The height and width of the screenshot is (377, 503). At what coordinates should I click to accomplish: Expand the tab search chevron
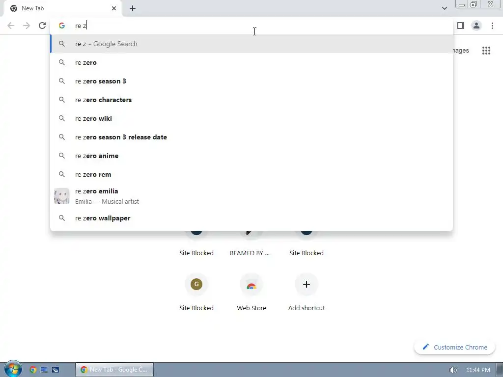point(444,8)
